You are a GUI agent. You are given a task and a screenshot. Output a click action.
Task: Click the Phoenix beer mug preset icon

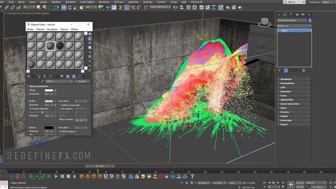143,176
